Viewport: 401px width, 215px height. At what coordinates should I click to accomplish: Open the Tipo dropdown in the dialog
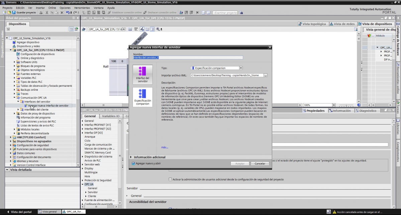[x=241, y=68]
